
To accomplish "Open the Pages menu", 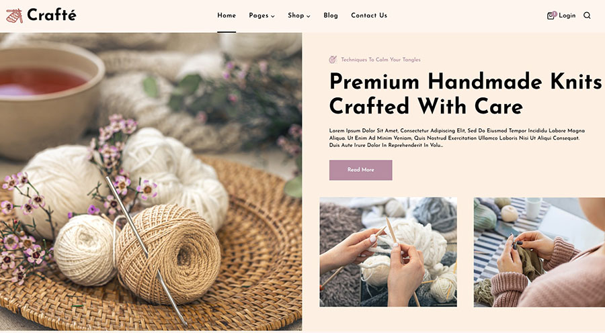I will point(261,15).
